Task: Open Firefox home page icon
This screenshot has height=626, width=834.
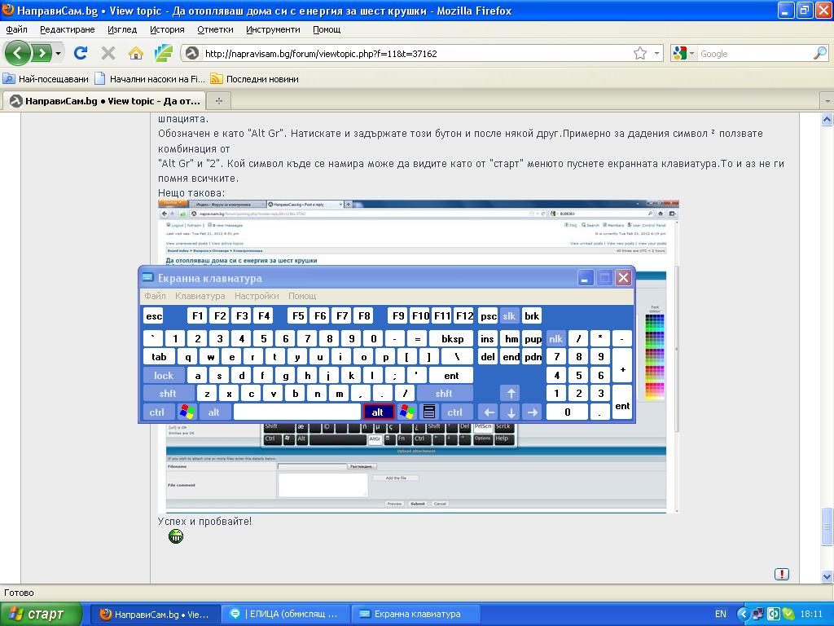Action: pos(136,53)
